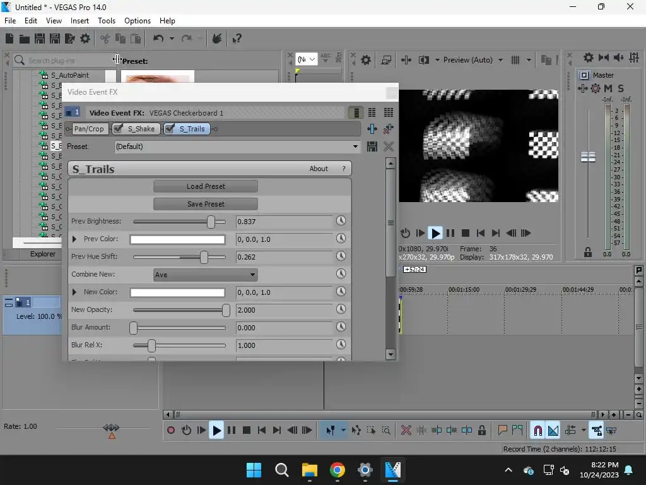Open edit tool dropdown arrow in timeline toolbar
Viewport: 646px width, 485px height.
[x=343, y=431]
